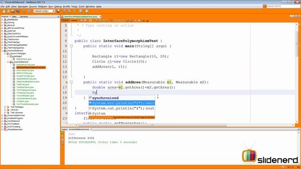This screenshot has width=301, height=169.
Task: Select TorrentReader.java in the project tree
Action: (x=25, y=96)
